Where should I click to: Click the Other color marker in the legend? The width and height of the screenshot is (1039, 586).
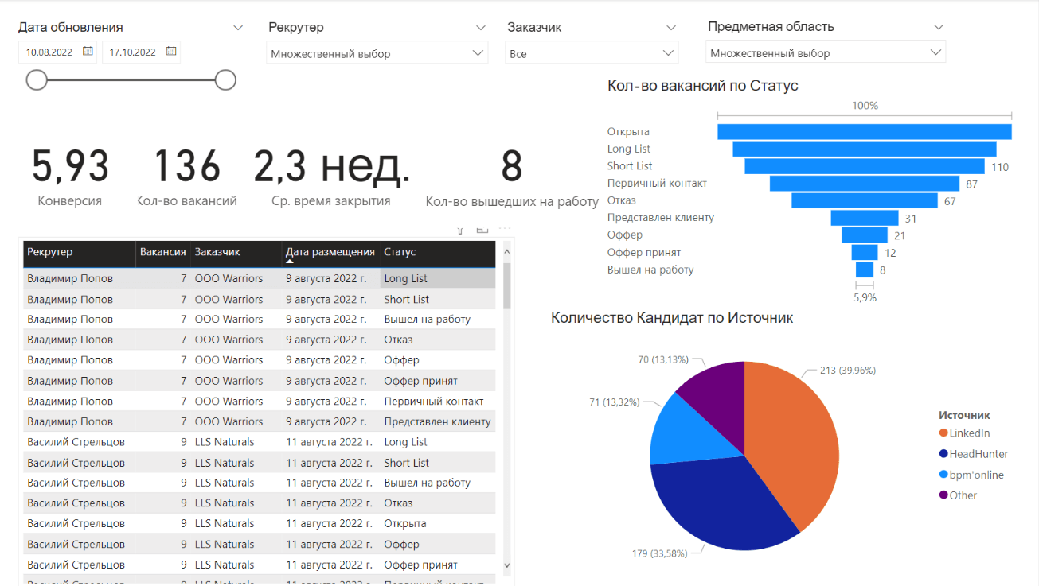(x=943, y=495)
